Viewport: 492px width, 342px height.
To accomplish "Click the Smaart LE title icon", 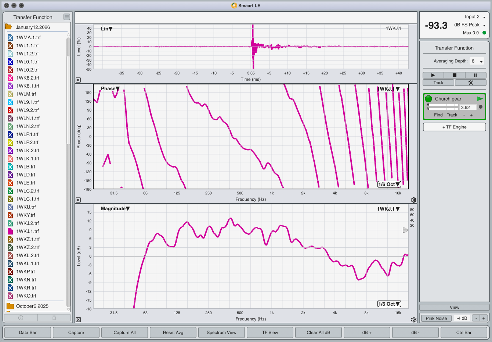I will click(x=234, y=6).
